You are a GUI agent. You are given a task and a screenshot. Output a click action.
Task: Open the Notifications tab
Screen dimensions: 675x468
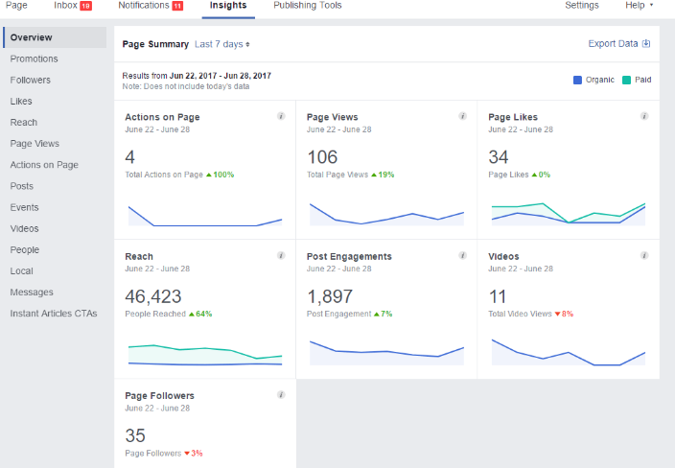(x=144, y=5)
